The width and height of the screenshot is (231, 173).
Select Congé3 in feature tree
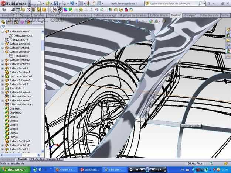click(x=14, y=125)
